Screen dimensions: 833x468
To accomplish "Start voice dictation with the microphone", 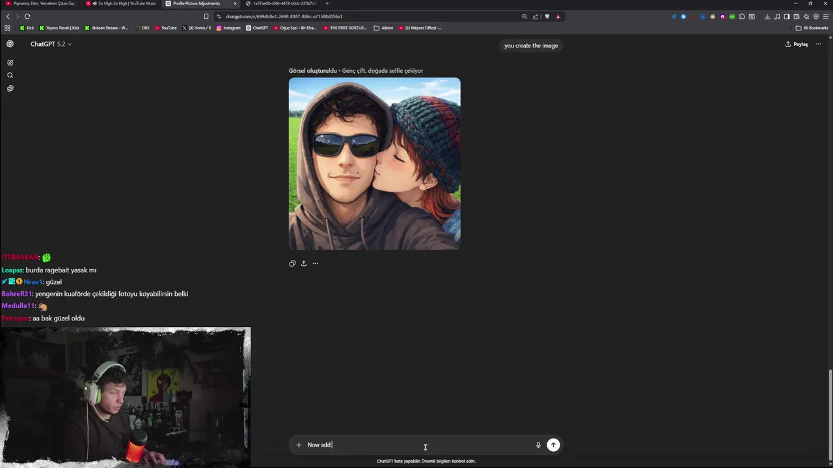I will tap(538, 445).
